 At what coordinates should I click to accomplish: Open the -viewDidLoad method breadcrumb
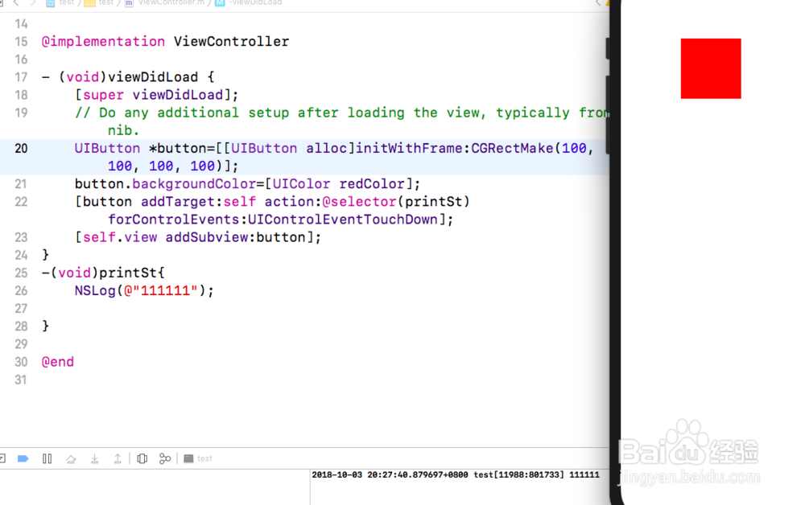tap(249, 2)
